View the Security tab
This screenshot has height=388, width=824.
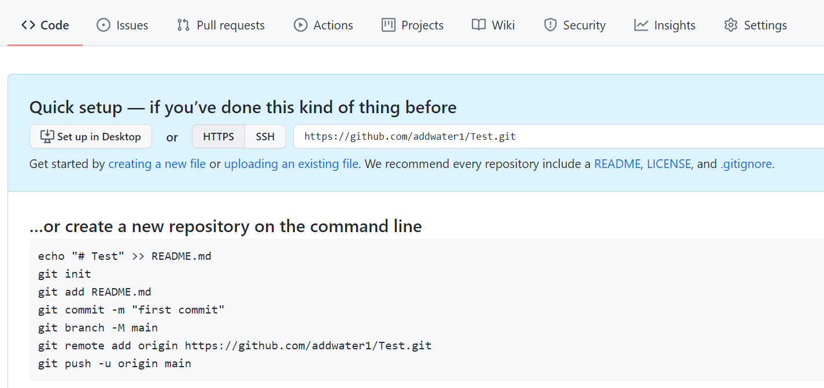click(574, 25)
